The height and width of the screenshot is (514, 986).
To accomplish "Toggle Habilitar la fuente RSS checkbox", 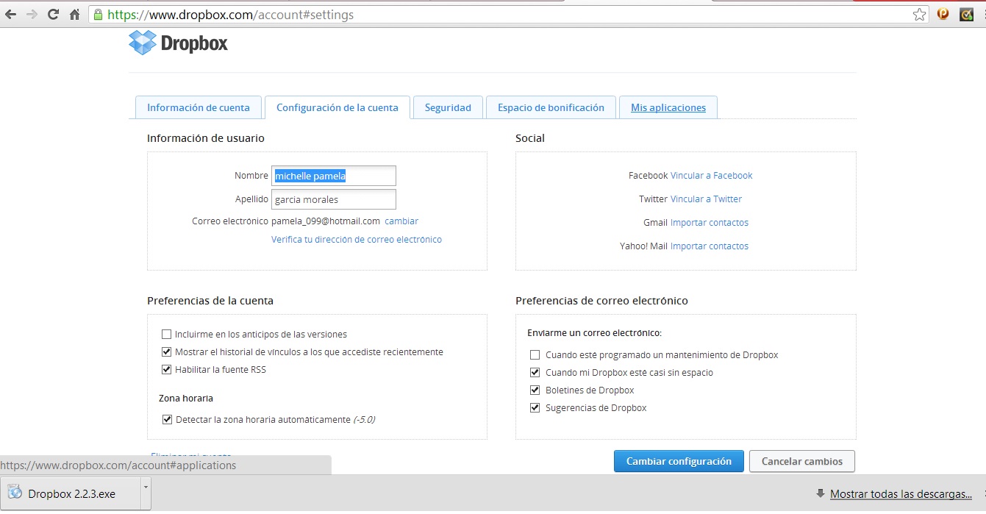I will (x=167, y=369).
